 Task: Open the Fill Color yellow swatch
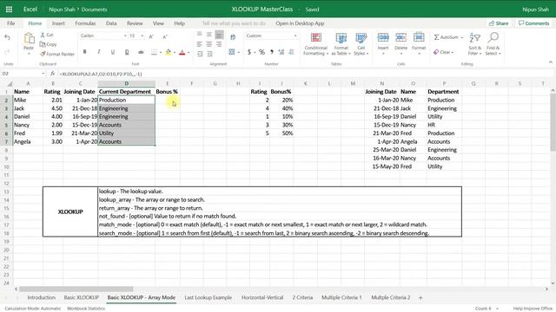pyautogui.click(x=168, y=52)
